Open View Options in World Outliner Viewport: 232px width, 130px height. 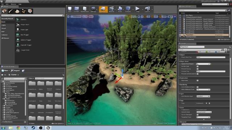(224, 40)
